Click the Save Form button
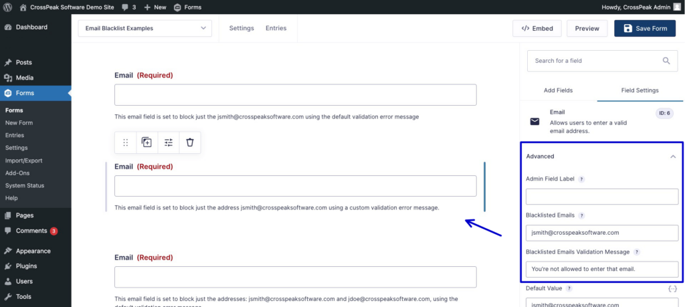This screenshot has width=685, height=307. (x=645, y=28)
